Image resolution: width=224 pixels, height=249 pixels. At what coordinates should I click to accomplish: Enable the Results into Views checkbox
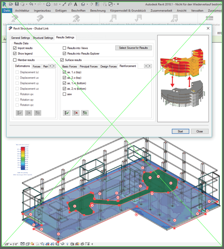[65, 48]
